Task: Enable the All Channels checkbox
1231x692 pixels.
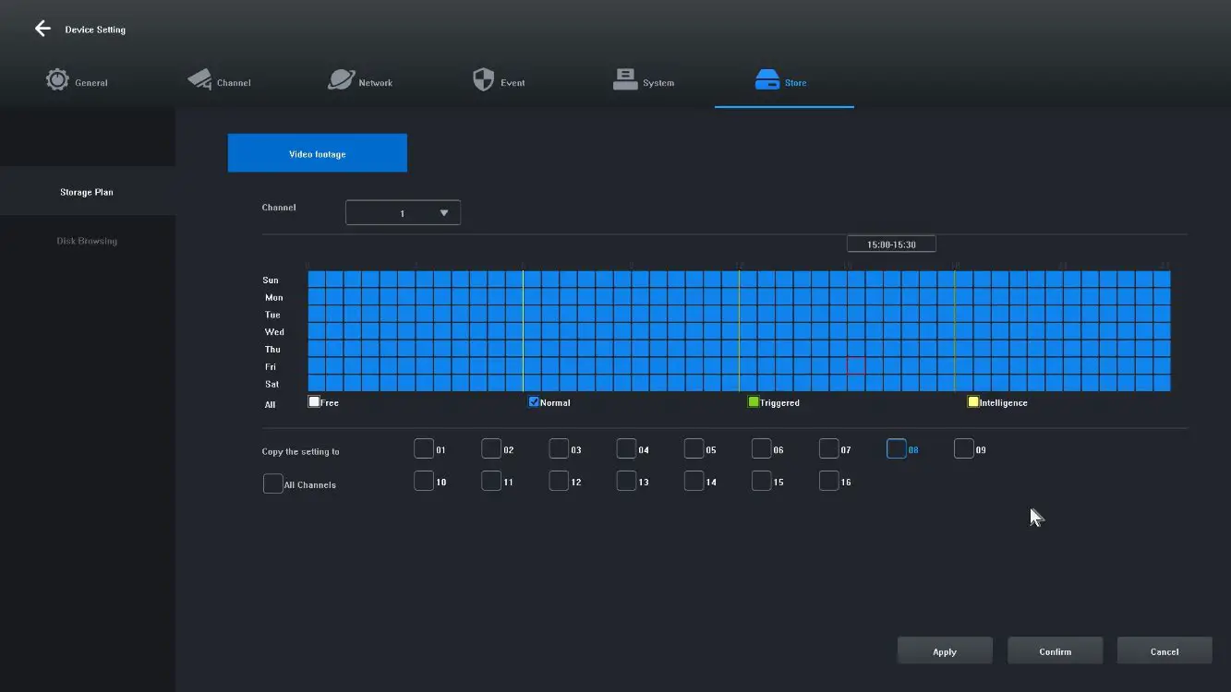Action: (x=272, y=484)
